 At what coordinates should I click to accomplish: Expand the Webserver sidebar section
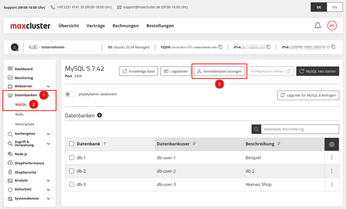49,86
